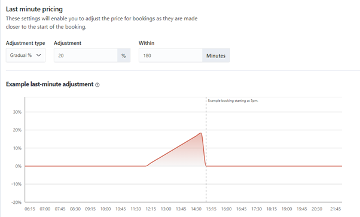Click the Within input field with value 180
The width and height of the screenshot is (360, 217).
point(170,56)
